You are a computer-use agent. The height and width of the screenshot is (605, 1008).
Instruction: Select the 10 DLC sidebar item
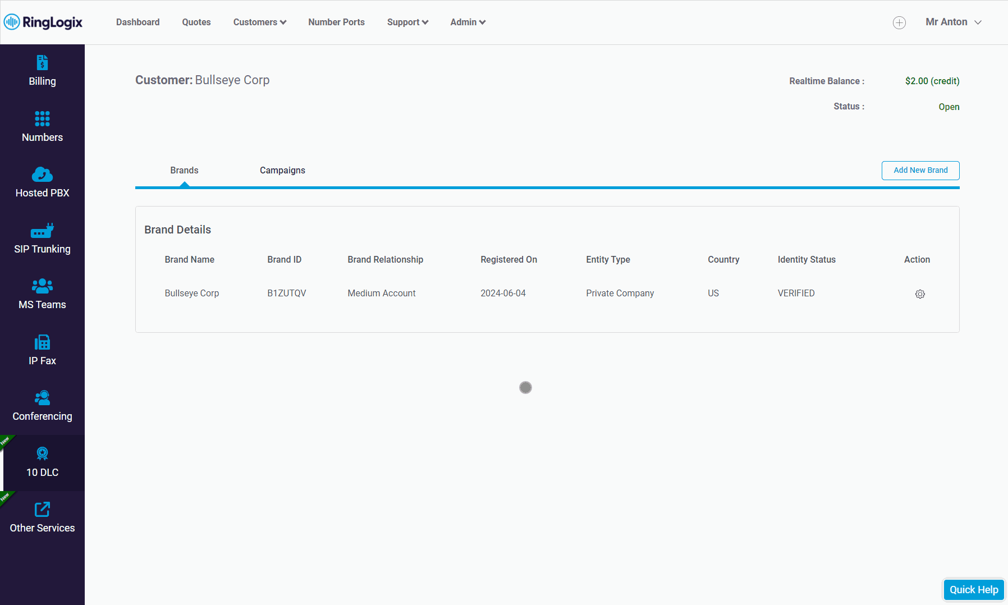(x=42, y=462)
